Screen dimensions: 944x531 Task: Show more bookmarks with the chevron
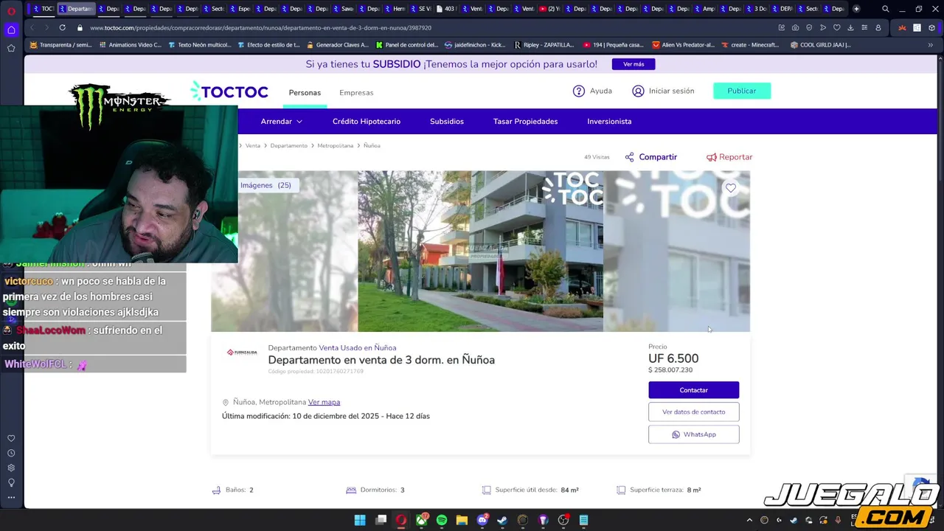click(930, 45)
